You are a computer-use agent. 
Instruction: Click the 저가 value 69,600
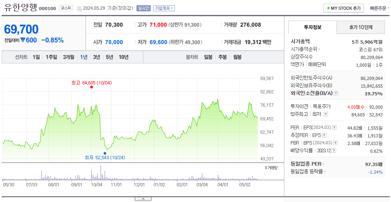(158, 42)
